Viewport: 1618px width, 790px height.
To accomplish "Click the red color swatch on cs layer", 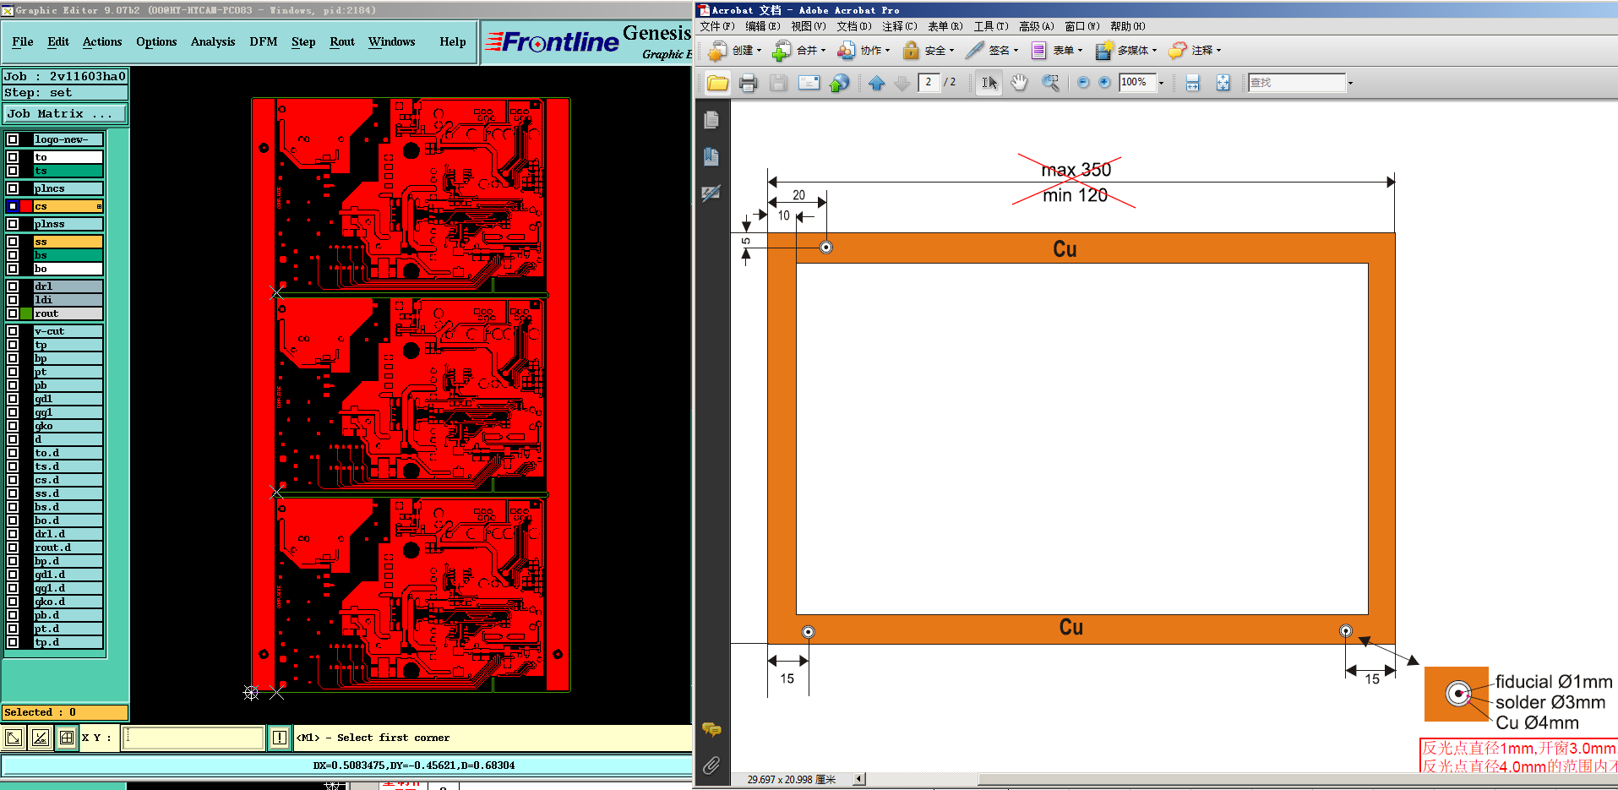I will pos(26,206).
